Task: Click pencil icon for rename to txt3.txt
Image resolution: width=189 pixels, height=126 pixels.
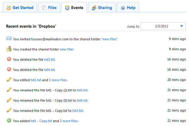Action: coord(9,90)
